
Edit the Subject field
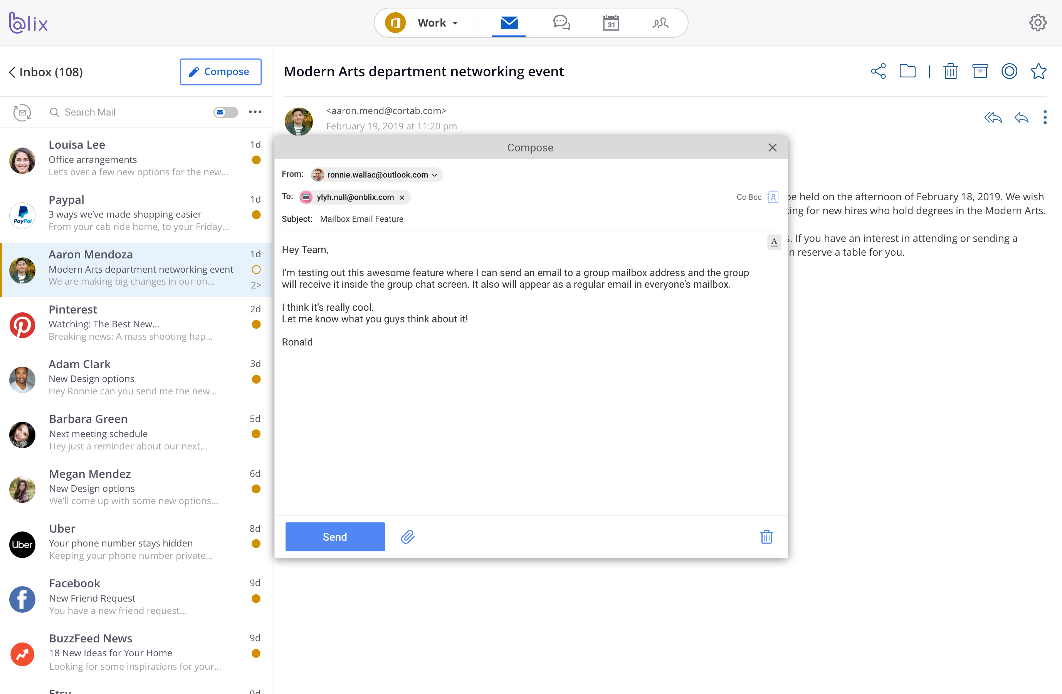(531, 219)
